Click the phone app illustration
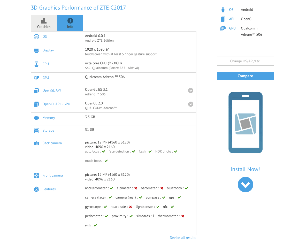The image size is (307, 243). coord(245,123)
